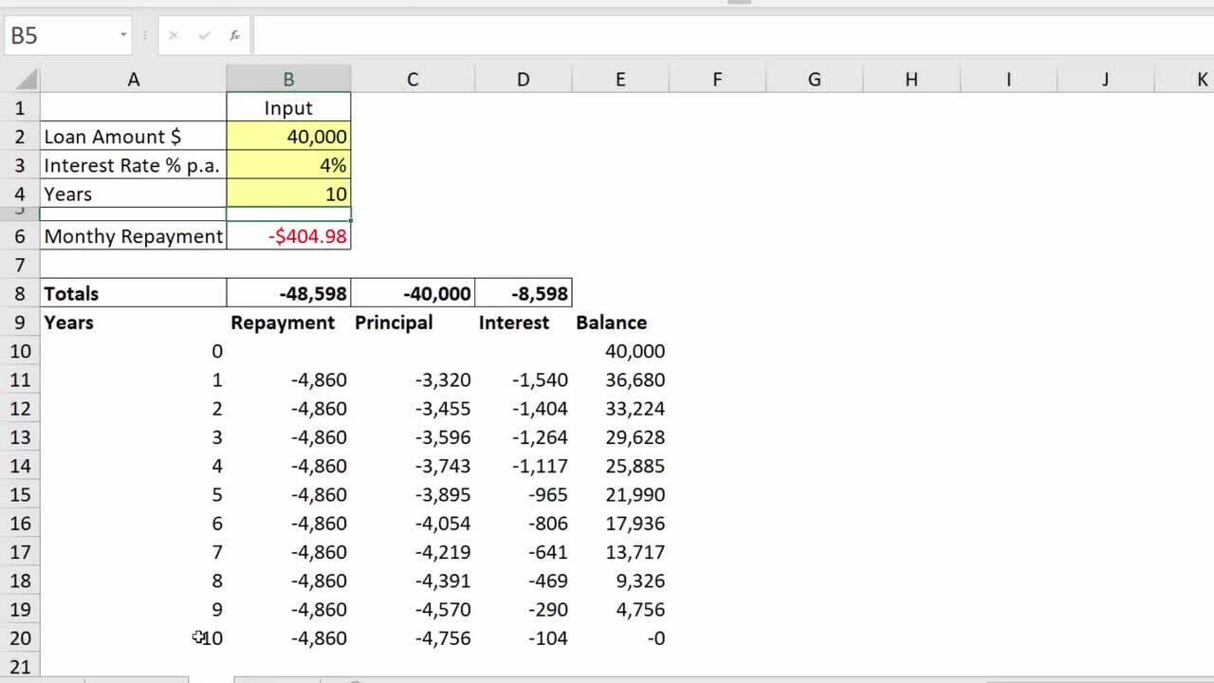The width and height of the screenshot is (1214, 683).
Task: Select column B header
Action: tap(288, 80)
